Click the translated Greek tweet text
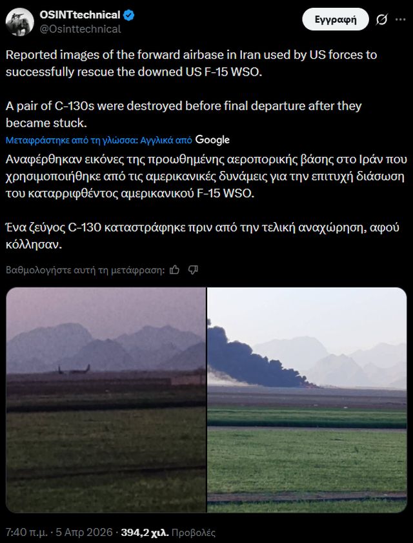 pyautogui.click(x=205, y=202)
